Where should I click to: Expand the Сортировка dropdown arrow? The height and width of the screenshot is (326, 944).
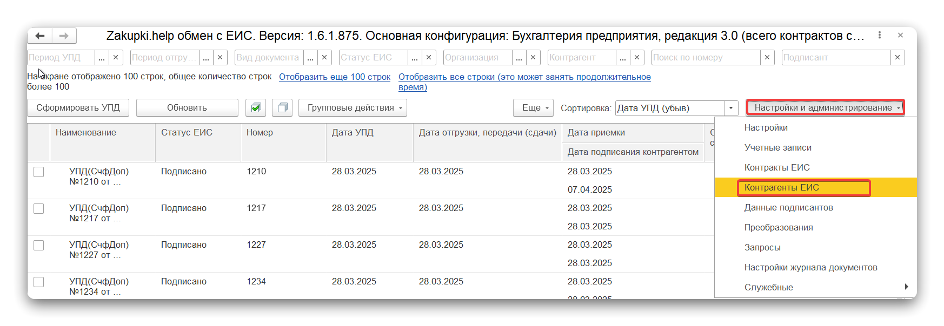[x=731, y=108]
